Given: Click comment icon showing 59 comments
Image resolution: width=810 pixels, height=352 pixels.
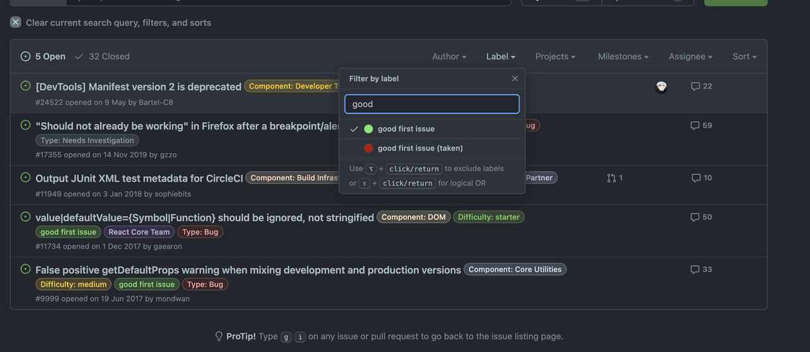Looking at the screenshot, I should tap(695, 125).
